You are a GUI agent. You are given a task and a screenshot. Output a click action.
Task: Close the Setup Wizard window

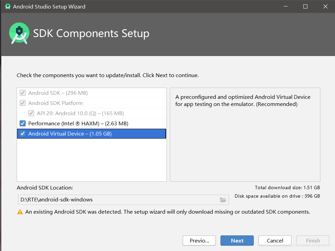coord(325,6)
